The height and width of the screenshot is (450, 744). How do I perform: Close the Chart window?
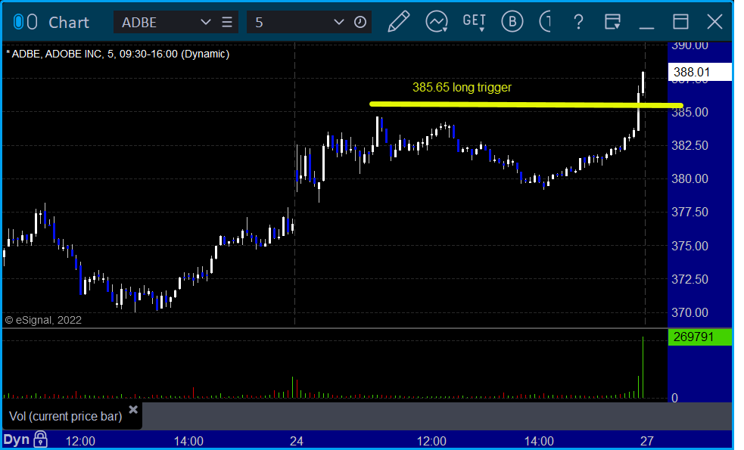click(714, 22)
